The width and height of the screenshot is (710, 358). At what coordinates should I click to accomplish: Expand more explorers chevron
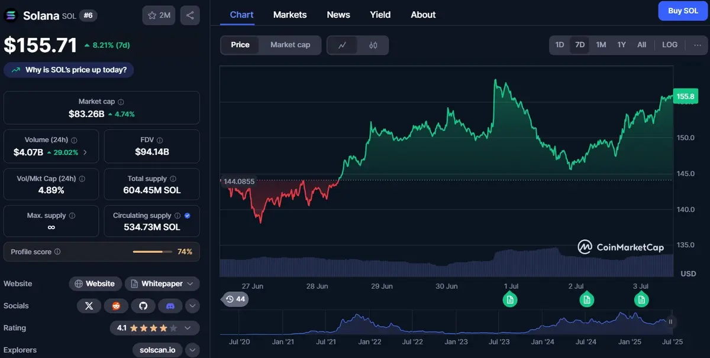click(x=192, y=350)
